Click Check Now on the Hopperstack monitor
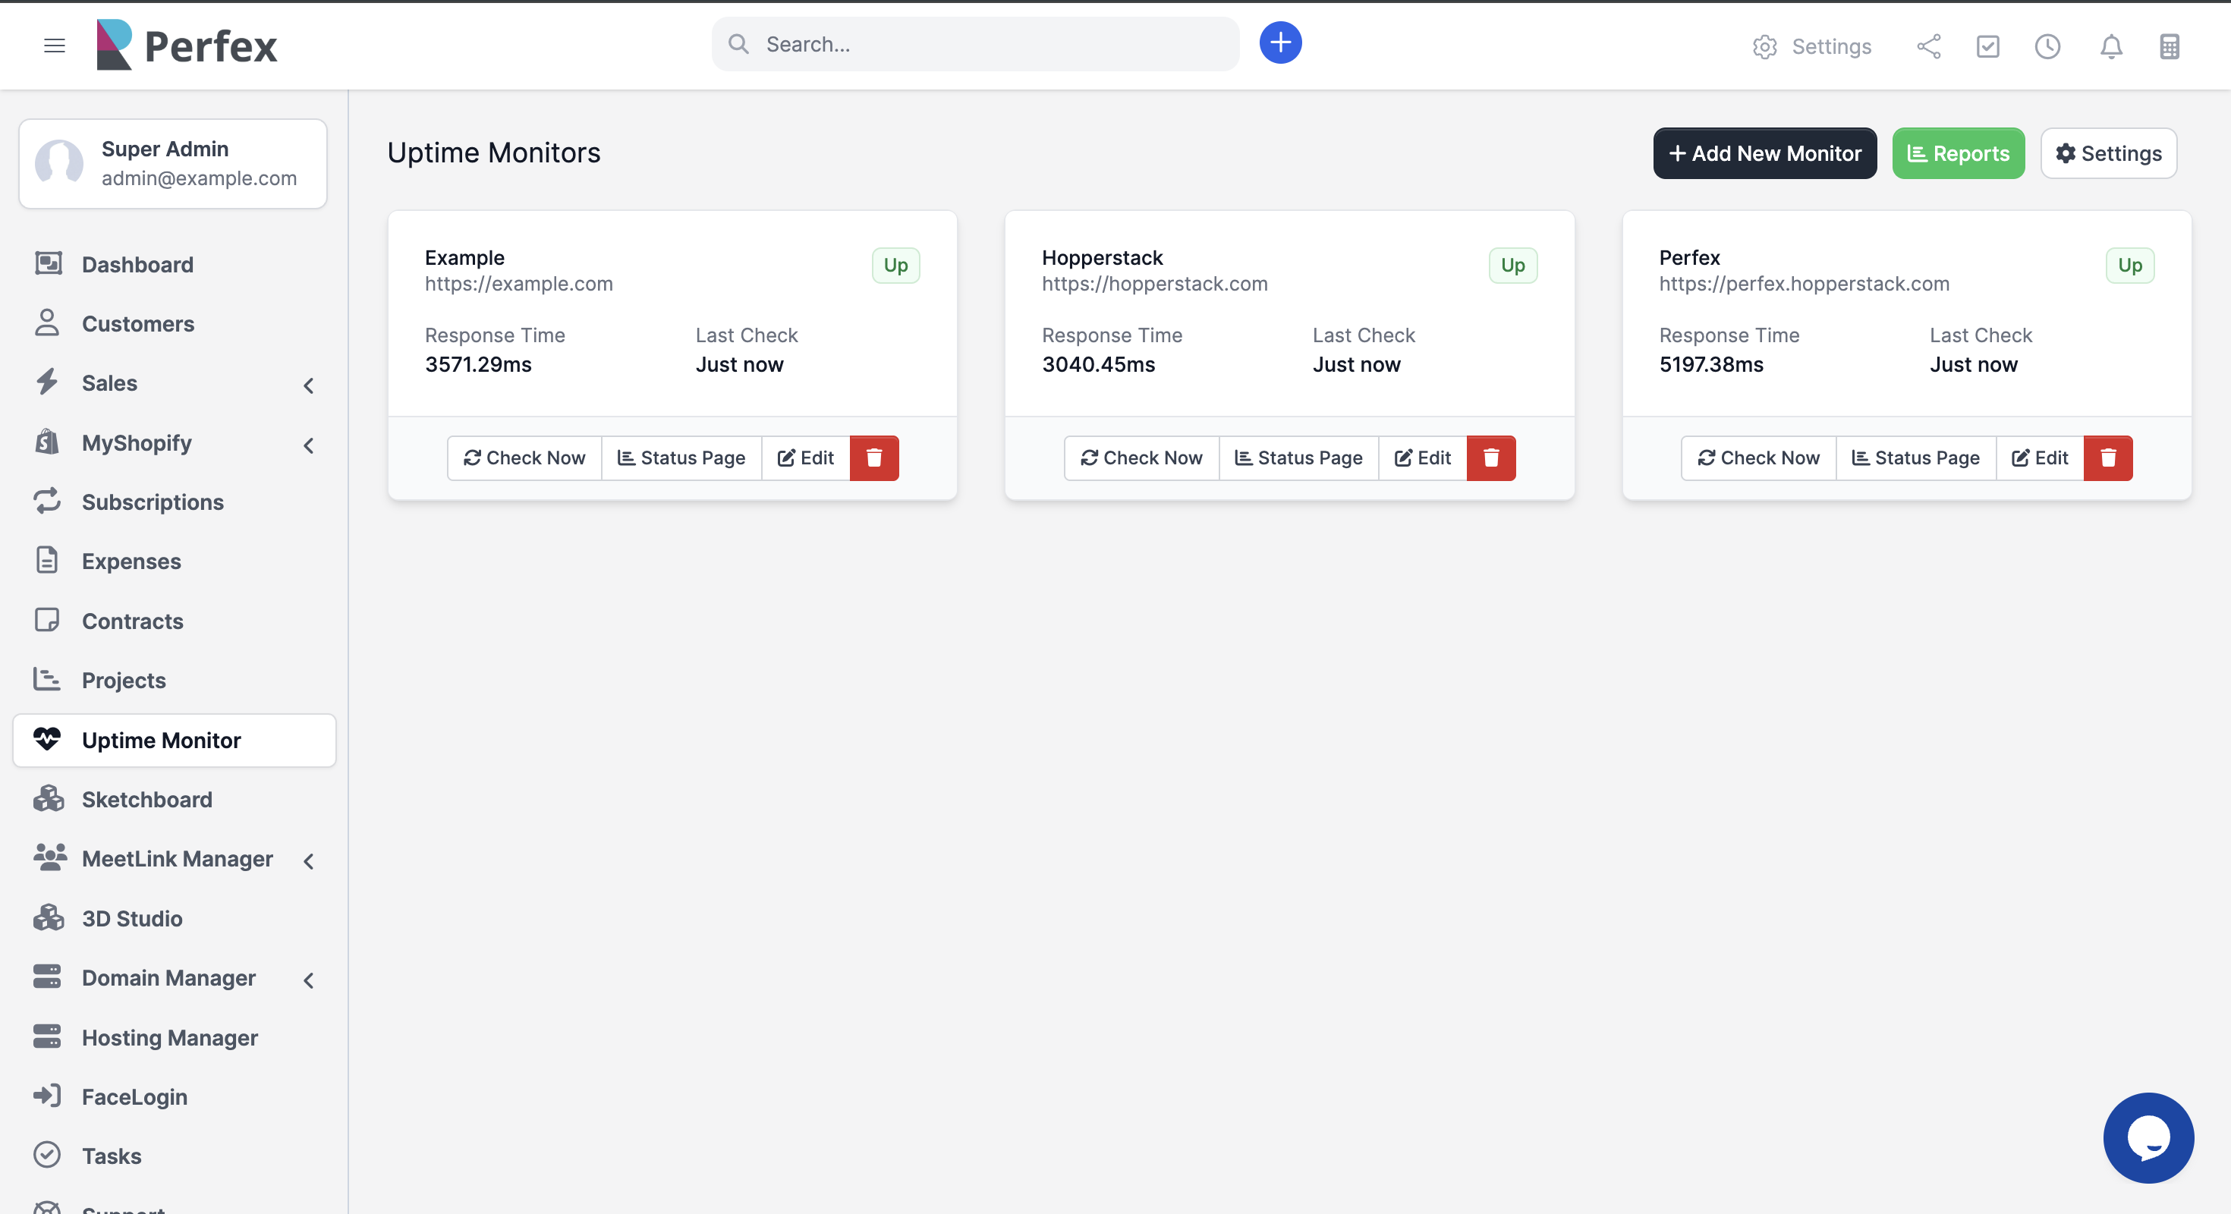Screen dimensions: 2231x1214 pos(1141,458)
